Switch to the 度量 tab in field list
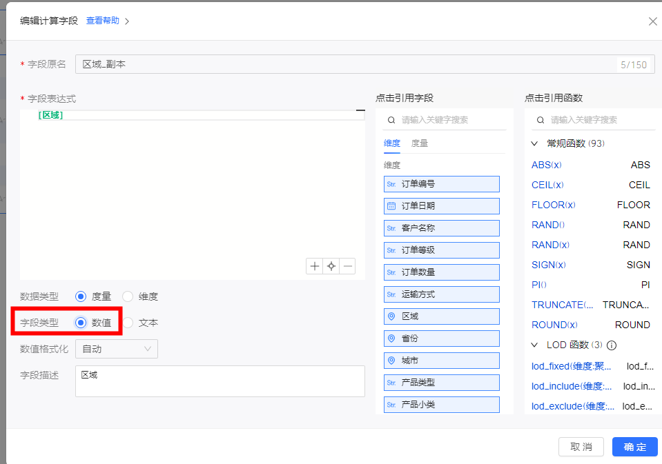 420,143
